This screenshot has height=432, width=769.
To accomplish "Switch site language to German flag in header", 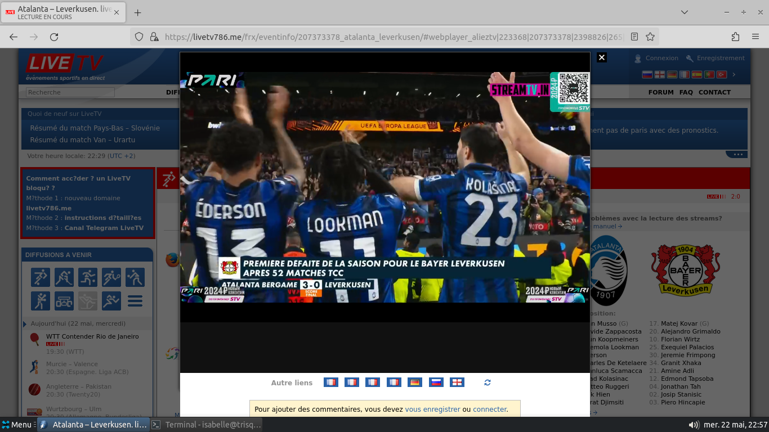I will tap(672, 74).
